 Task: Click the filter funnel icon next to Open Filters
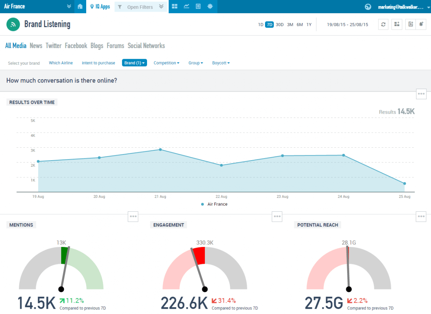point(119,6)
